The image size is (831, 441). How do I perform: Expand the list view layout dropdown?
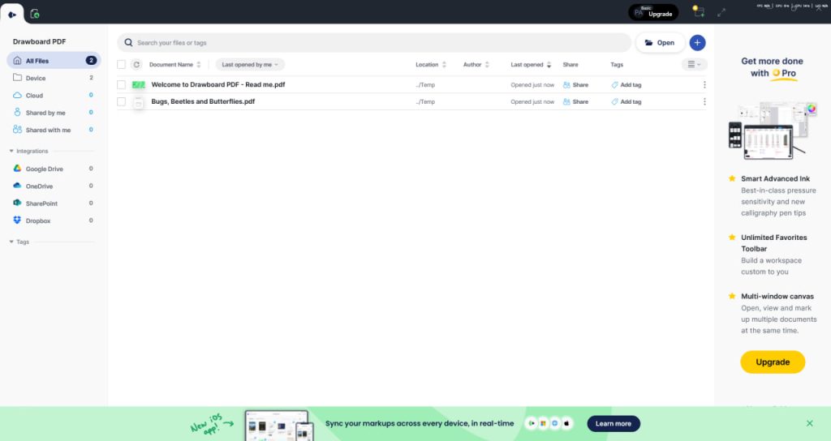[695, 64]
